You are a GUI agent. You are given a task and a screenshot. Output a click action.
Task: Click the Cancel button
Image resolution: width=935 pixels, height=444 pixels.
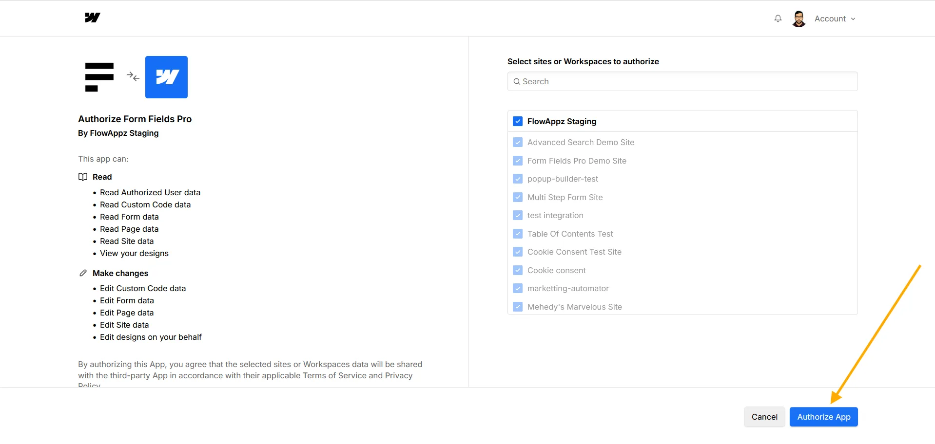764,417
